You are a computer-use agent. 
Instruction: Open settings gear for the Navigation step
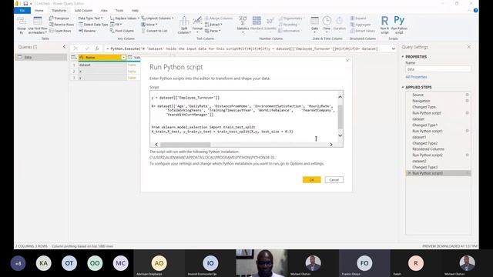(468, 101)
